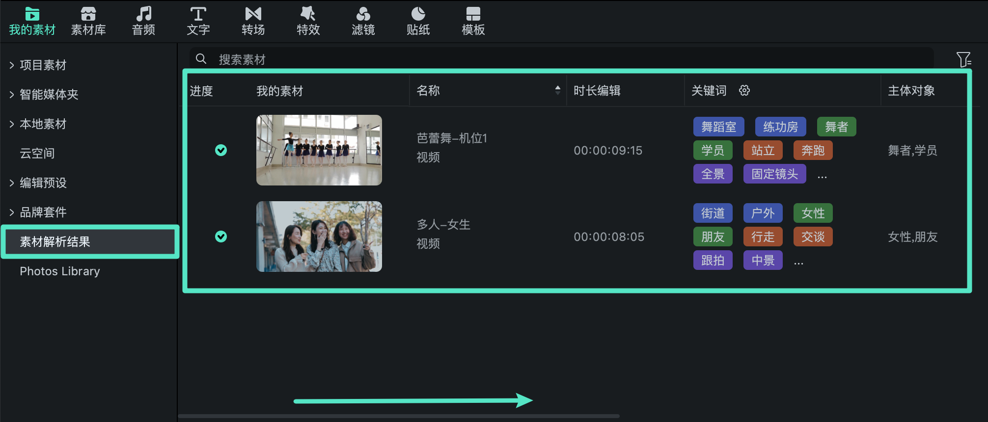
Task: Sort by 名称 using the sort arrows
Action: (x=557, y=90)
